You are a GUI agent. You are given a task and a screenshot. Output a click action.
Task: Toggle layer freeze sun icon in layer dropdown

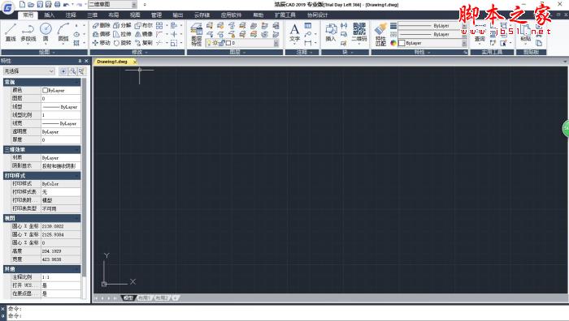coord(215,43)
